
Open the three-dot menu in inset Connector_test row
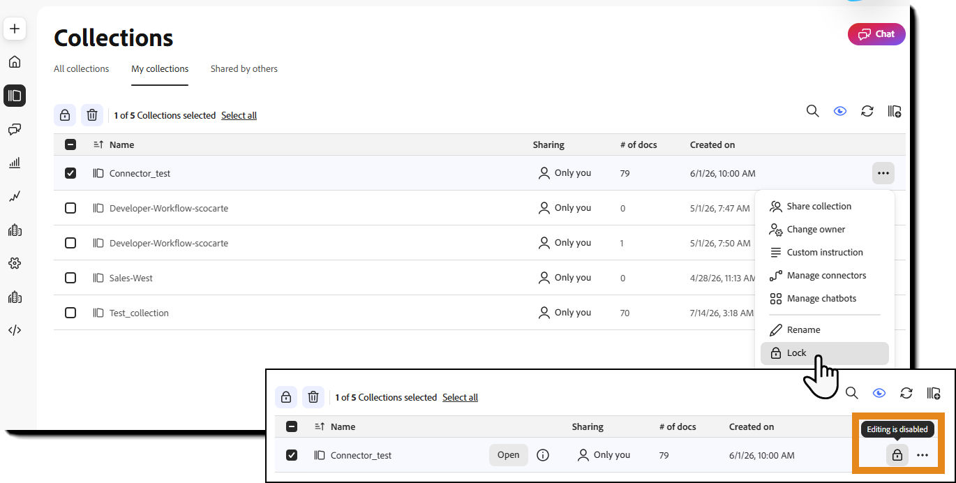(923, 455)
